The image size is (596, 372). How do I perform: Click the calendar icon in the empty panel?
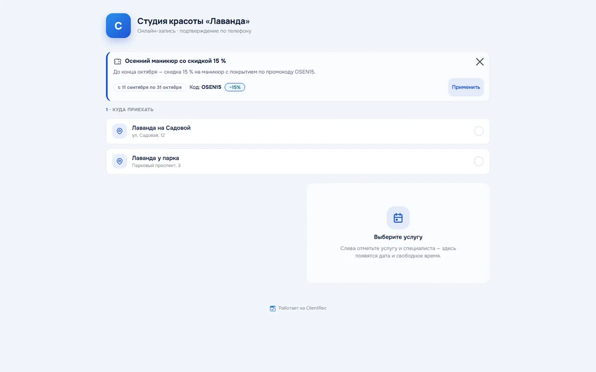point(398,218)
